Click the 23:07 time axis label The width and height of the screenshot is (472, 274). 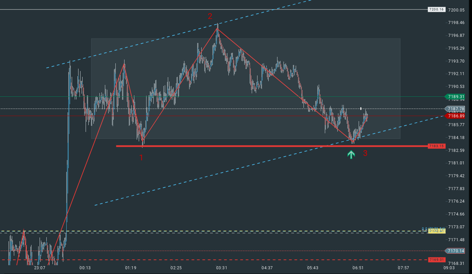click(x=40, y=268)
